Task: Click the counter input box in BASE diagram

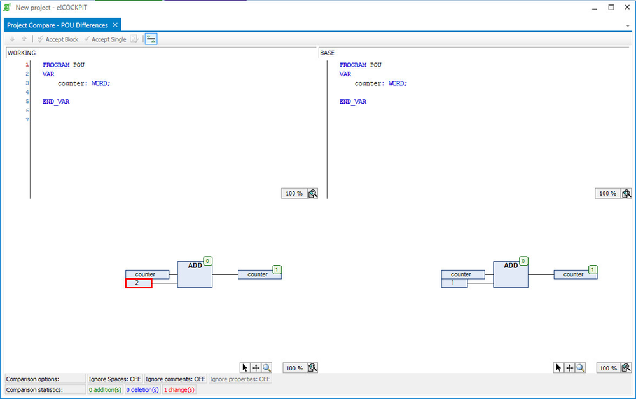Action: (x=463, y=274)
